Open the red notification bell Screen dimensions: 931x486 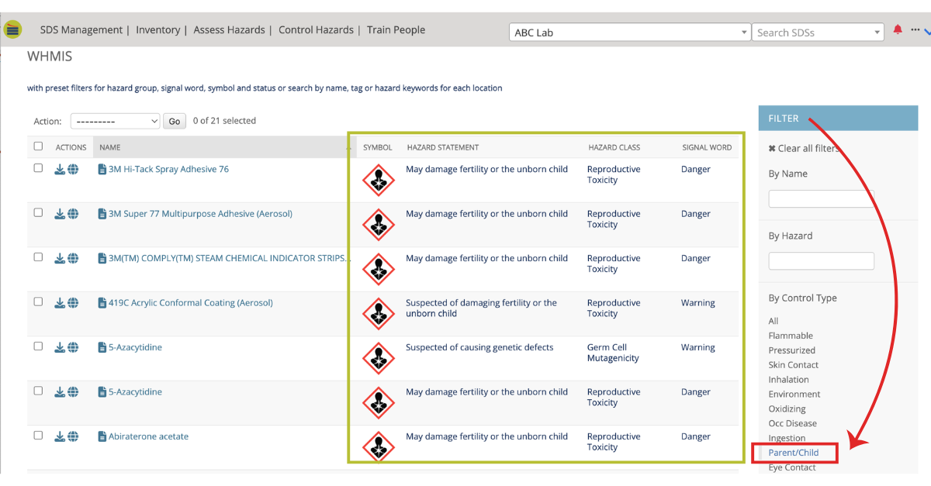pyautogui.click(x=898, y=30)
